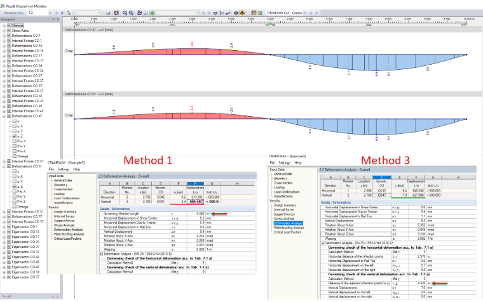Select CO 47 governing cell in Method 3 table
The image size is (483, 302).
(x=382, y=195)
